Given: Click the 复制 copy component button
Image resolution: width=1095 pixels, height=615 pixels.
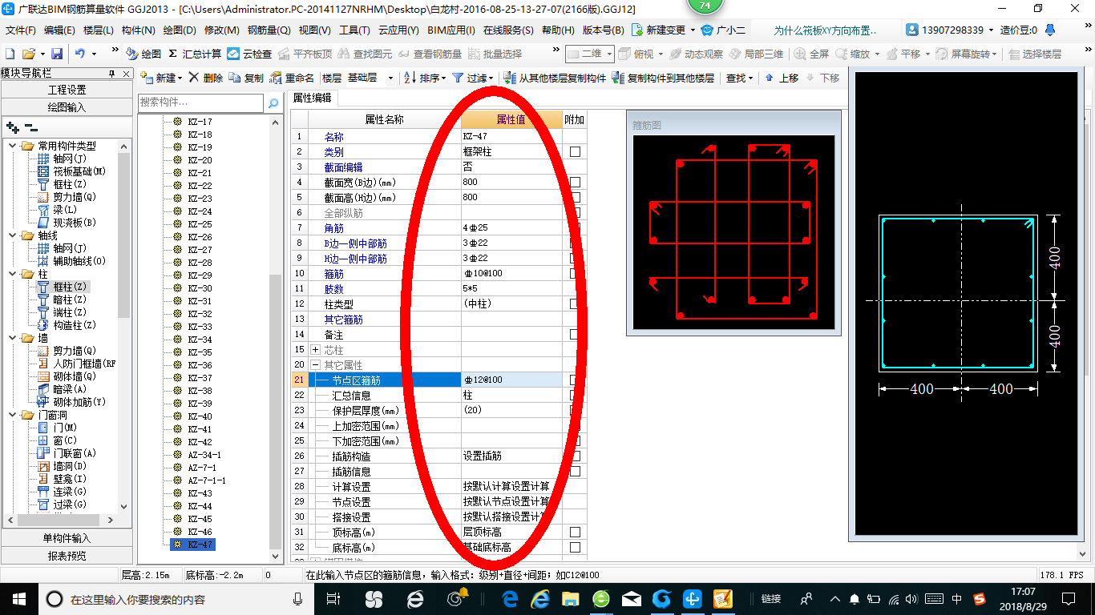Looking at the screenshot, I should coord(246,78).
